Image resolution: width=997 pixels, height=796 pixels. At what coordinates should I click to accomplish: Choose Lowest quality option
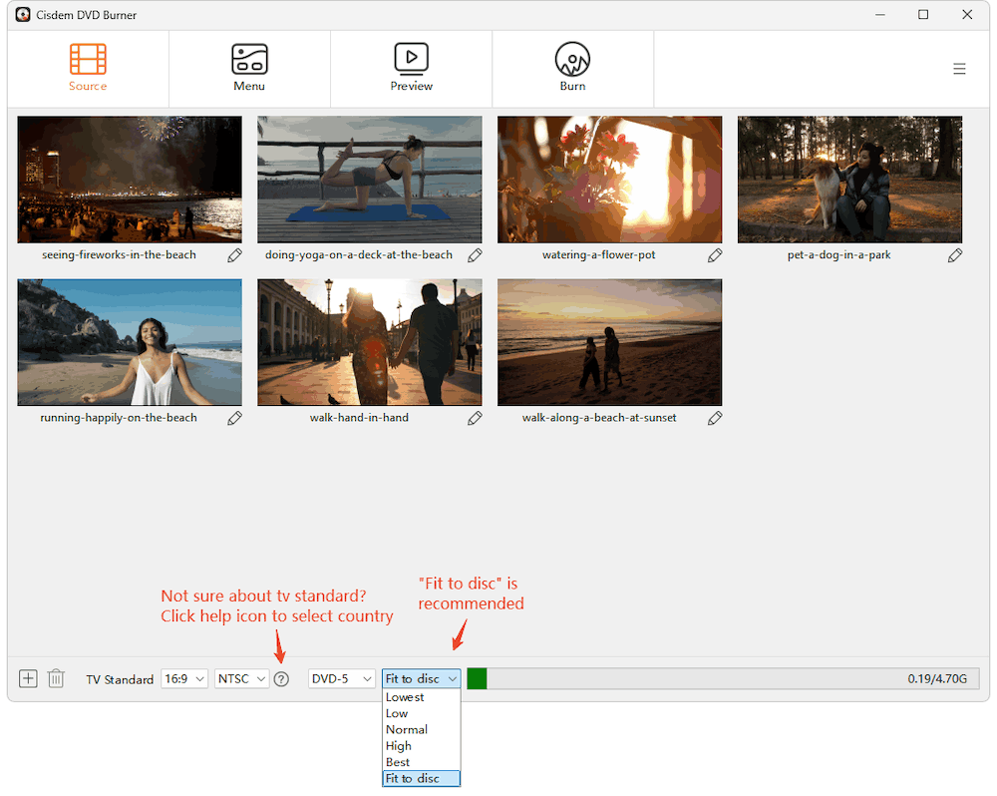421,697
